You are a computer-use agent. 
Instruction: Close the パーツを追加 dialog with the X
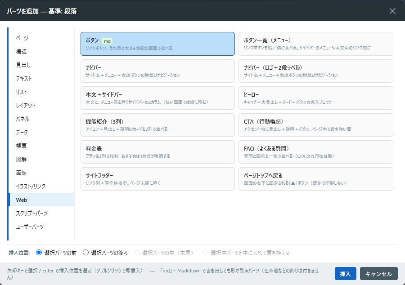pyautogui.click(x=392, y=11)
